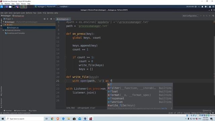Click the locate/scroll-from-source icon in Project panel

pos(44,19)
